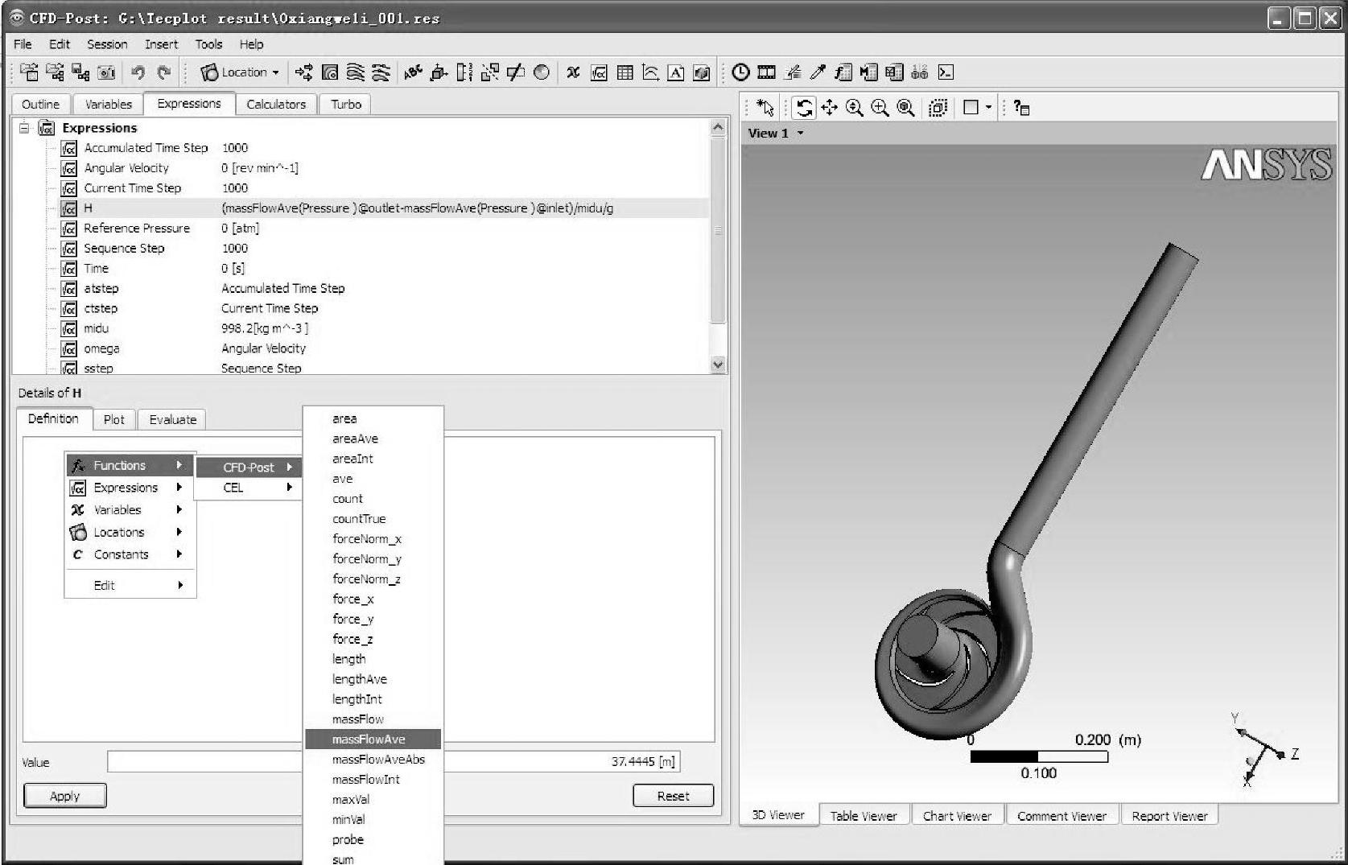Open the Expressions context submenu
The image size is (1348, 865).
tap(129, 488)
